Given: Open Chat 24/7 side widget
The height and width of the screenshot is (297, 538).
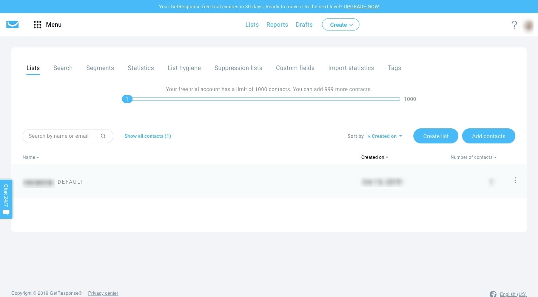Looking at the screenshot, I should (6, 199).
